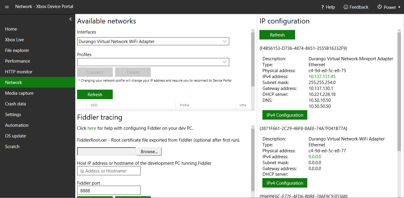Open IPv4 Configuration for WiFi Adapter

tap(285, 183)
